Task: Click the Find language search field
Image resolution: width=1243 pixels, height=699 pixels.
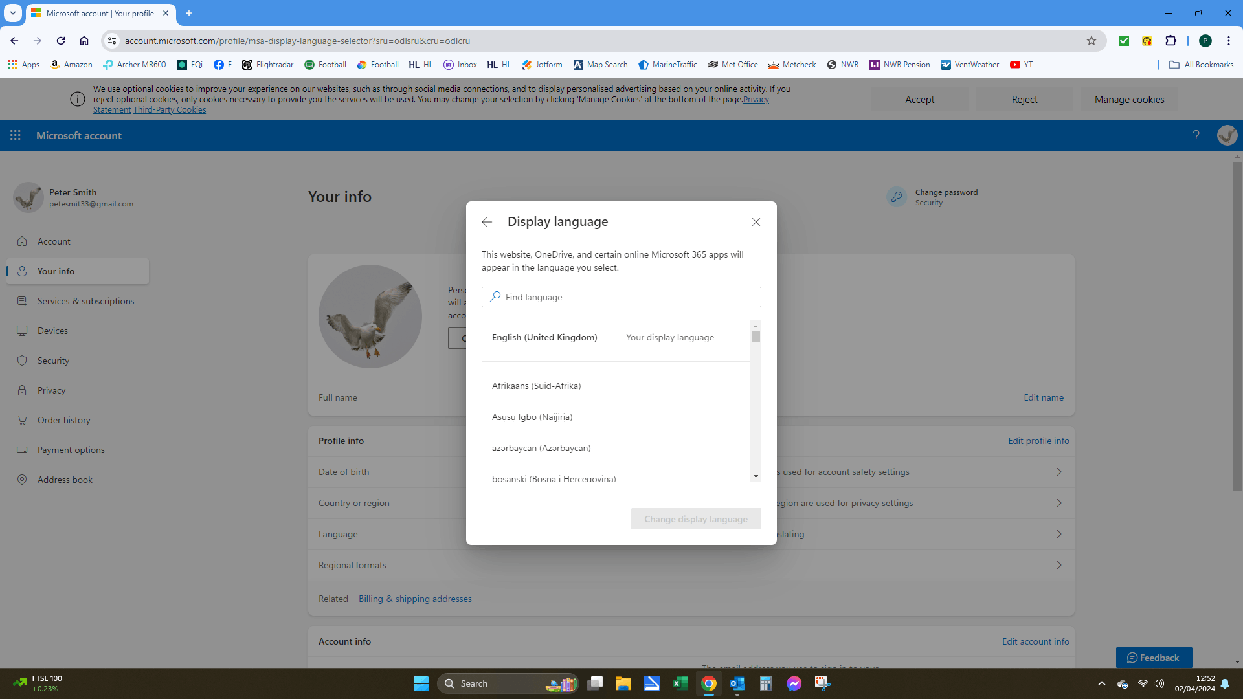Action: pos(621,297)
